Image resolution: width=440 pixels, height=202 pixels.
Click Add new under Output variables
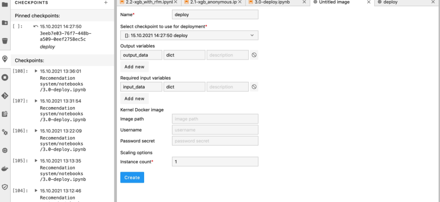coord(134,67)
